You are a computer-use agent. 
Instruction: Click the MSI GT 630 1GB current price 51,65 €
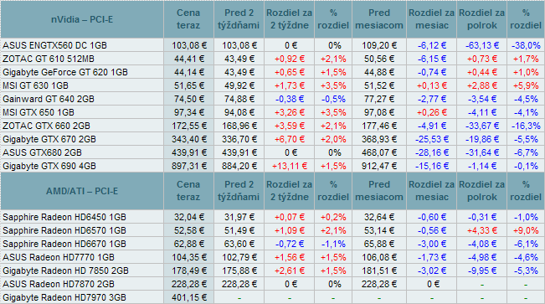coord(189,85)
